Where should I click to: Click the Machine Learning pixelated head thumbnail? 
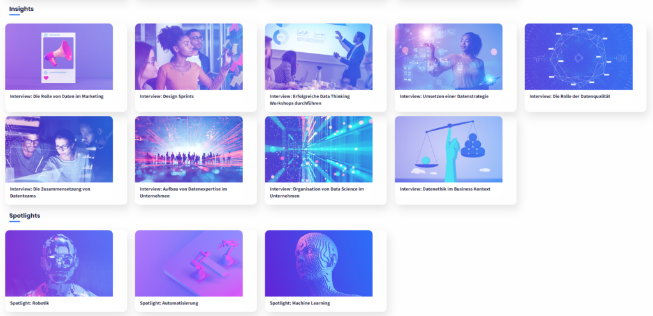point(319,263)
